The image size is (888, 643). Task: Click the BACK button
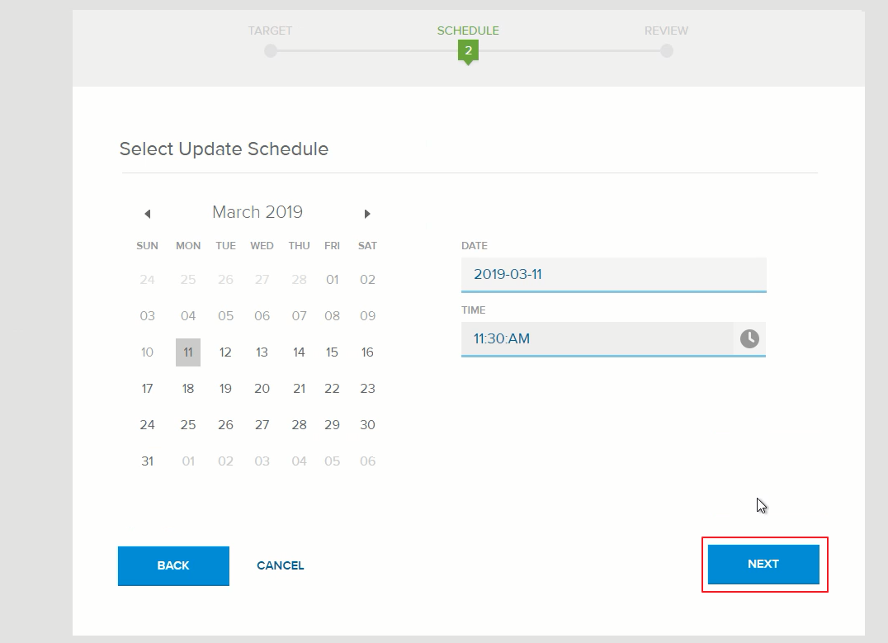[173, 565]
